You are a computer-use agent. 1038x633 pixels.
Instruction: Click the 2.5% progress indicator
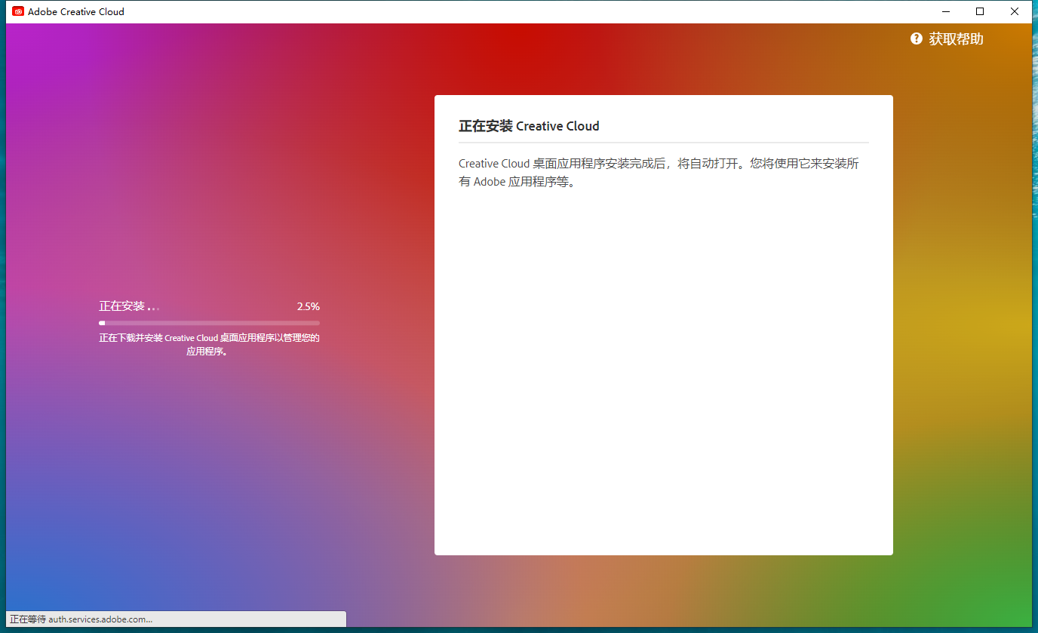(309, 306)
